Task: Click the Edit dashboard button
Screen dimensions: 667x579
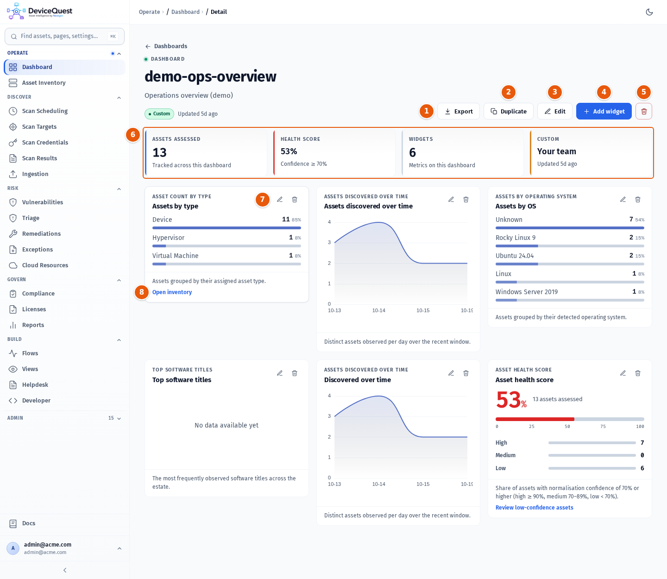Action: click(x=555, y=111)
